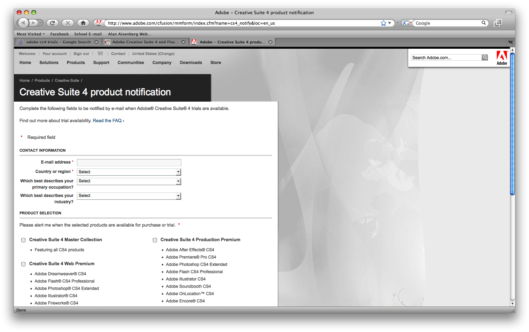Click the toolbar pill button in title bar

coord(509,13)
